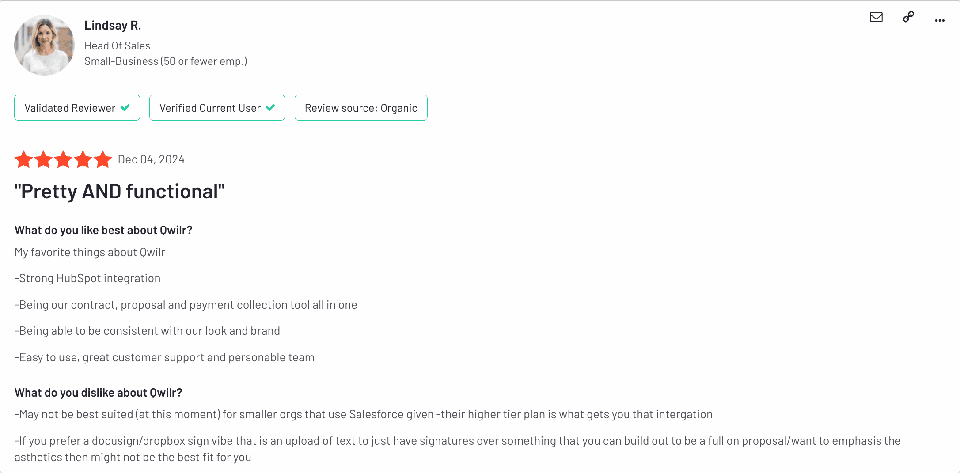Click the Head Of Sales job title
Viewport: 960px width, 473px height.
tap(117, 46)
